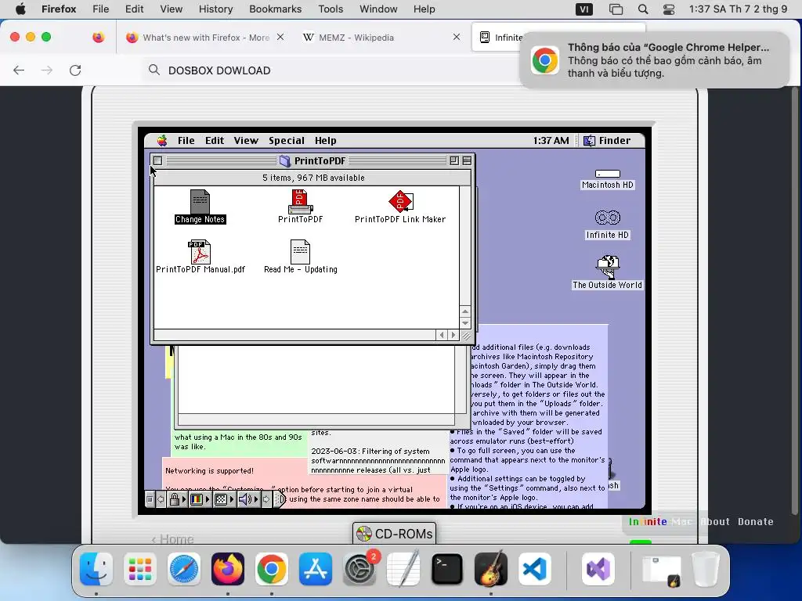Expand the sound volume control strip arrow
Image resolution: width=802 pixels, height=601 pixels.
(256, 499)
